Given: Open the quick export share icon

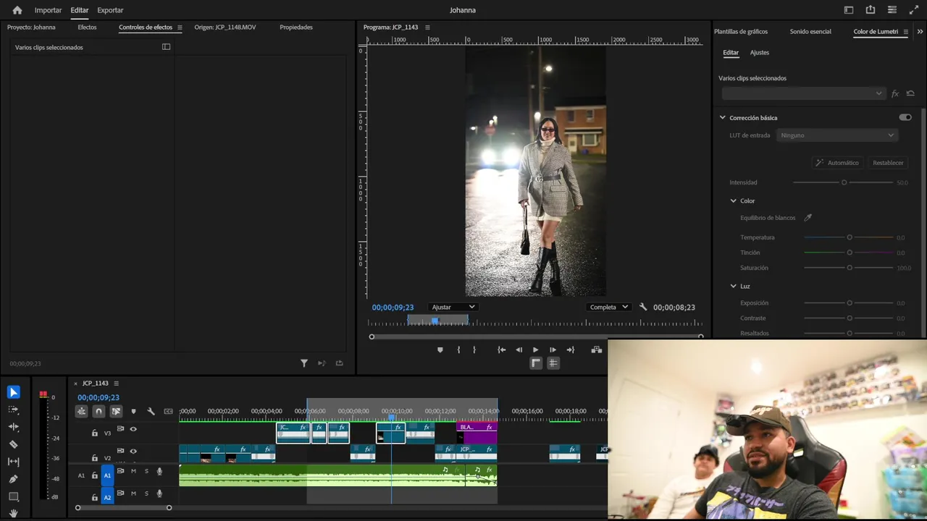Looking at the screenshot, I should [871, 10].
